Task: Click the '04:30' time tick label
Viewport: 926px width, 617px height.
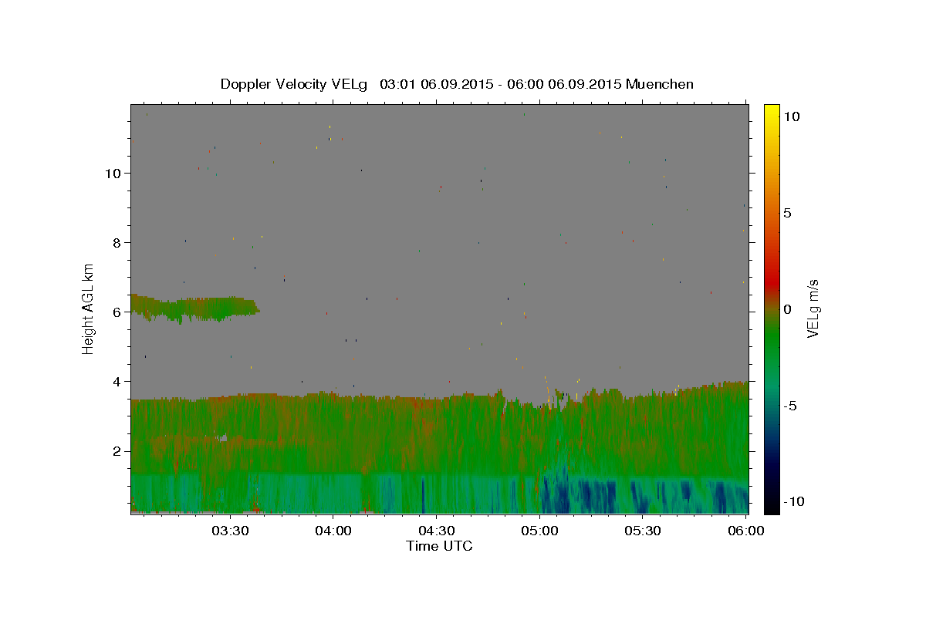Action: pos(437,531)
